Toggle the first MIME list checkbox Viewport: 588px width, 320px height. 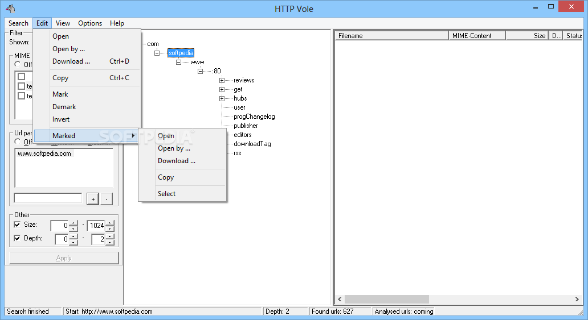click(x=22, y=76)
